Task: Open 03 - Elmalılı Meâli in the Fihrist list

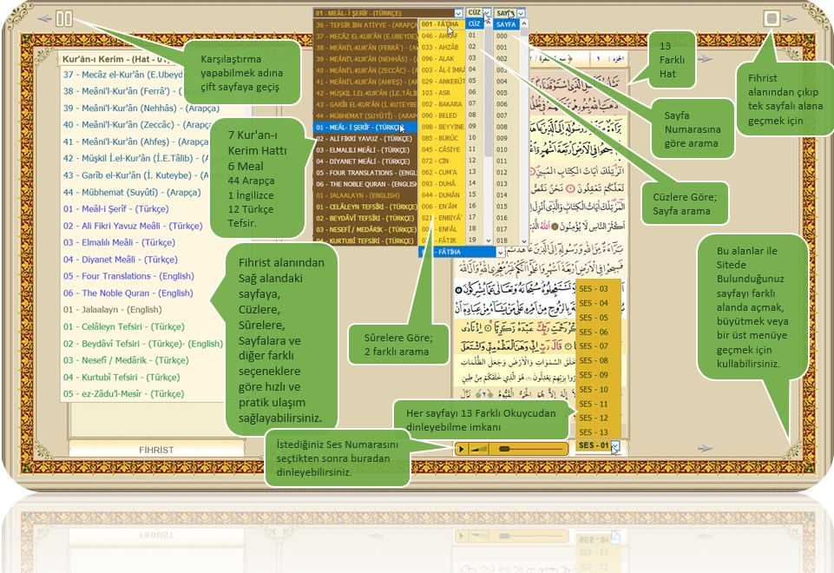Action: pyautogui.click(x=119, y=242)
